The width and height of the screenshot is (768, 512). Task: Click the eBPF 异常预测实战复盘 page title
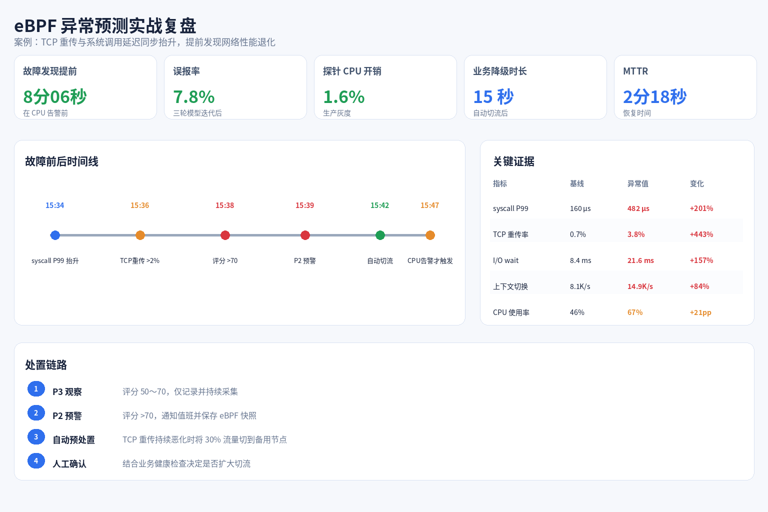click(105, 25)
